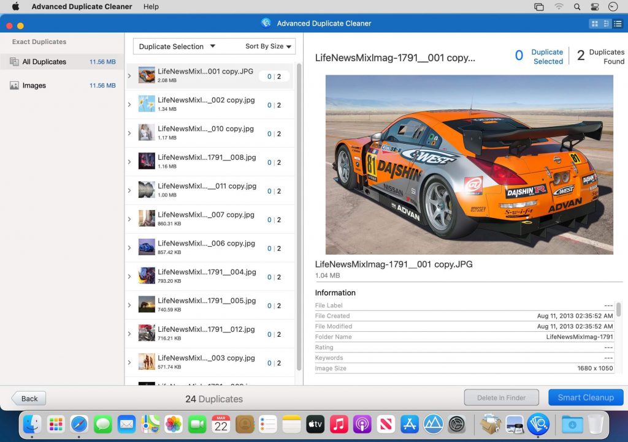Open Launchpad from the Dock
Screen dimensions: 628x442
point(55,423)
